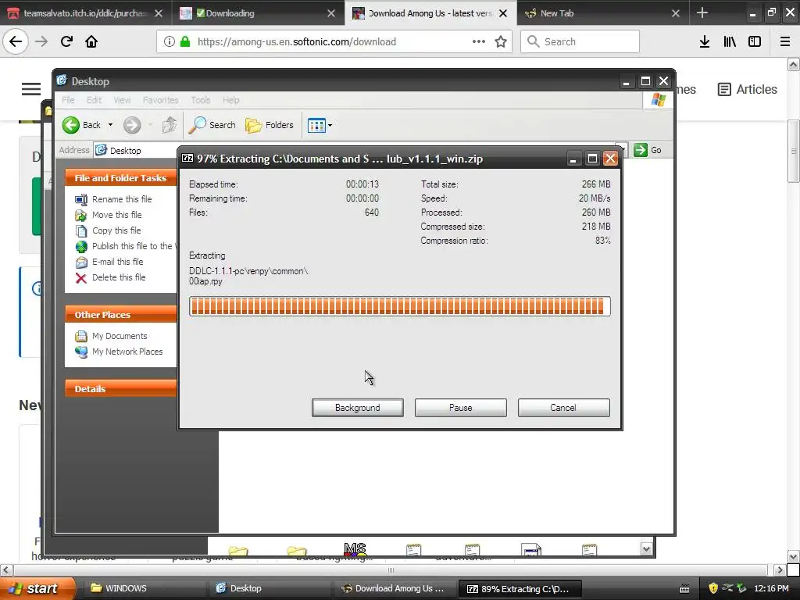Open Explorer Tools menu
Image resolution: width=800 pixels, height=600 pixels.
coord(201,100)
